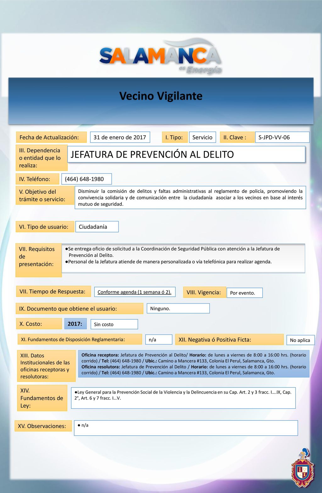Click the Salamanca es Energía logo
Image resolution: width=322 pixels, height=493 pixels.
(x=161, y=57)
